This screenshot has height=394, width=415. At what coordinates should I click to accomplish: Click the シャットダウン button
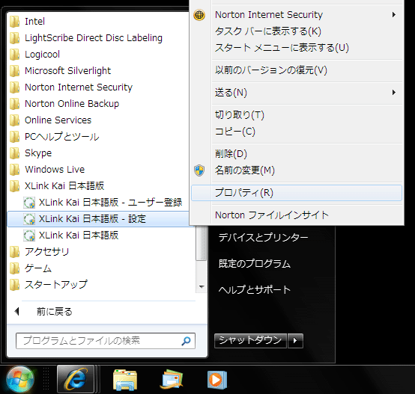[250, 341]
